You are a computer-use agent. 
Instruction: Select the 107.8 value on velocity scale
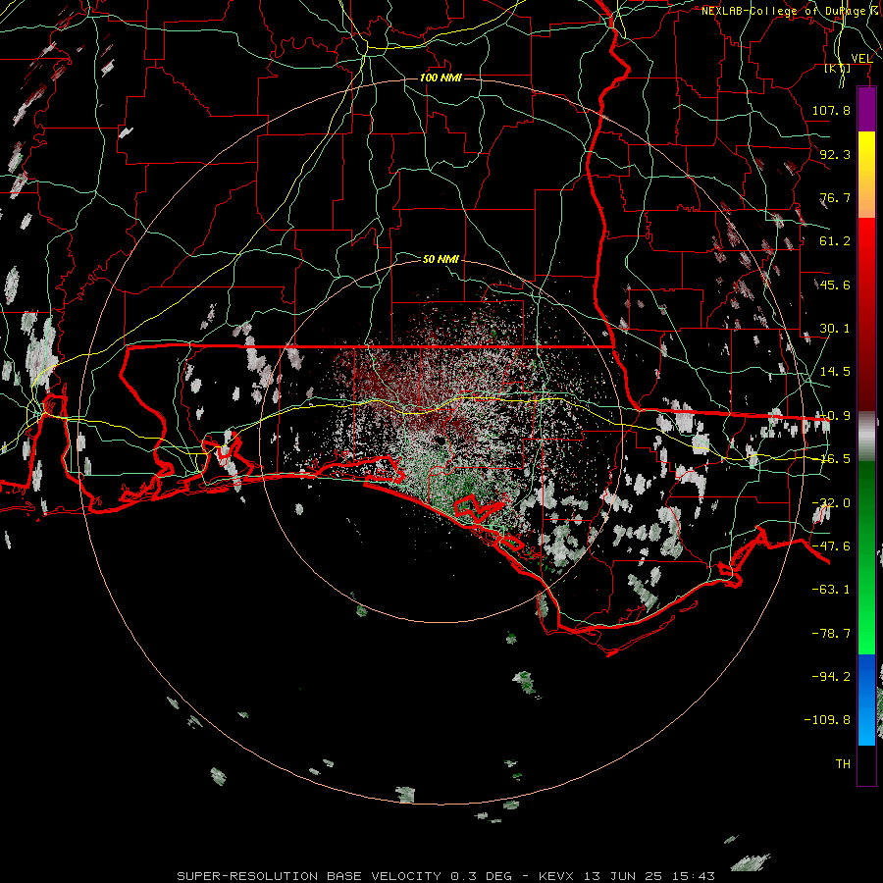tap(831, 110)
